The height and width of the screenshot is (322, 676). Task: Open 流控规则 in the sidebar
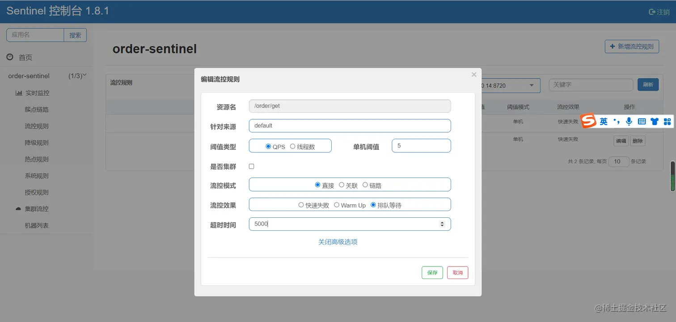37,126
